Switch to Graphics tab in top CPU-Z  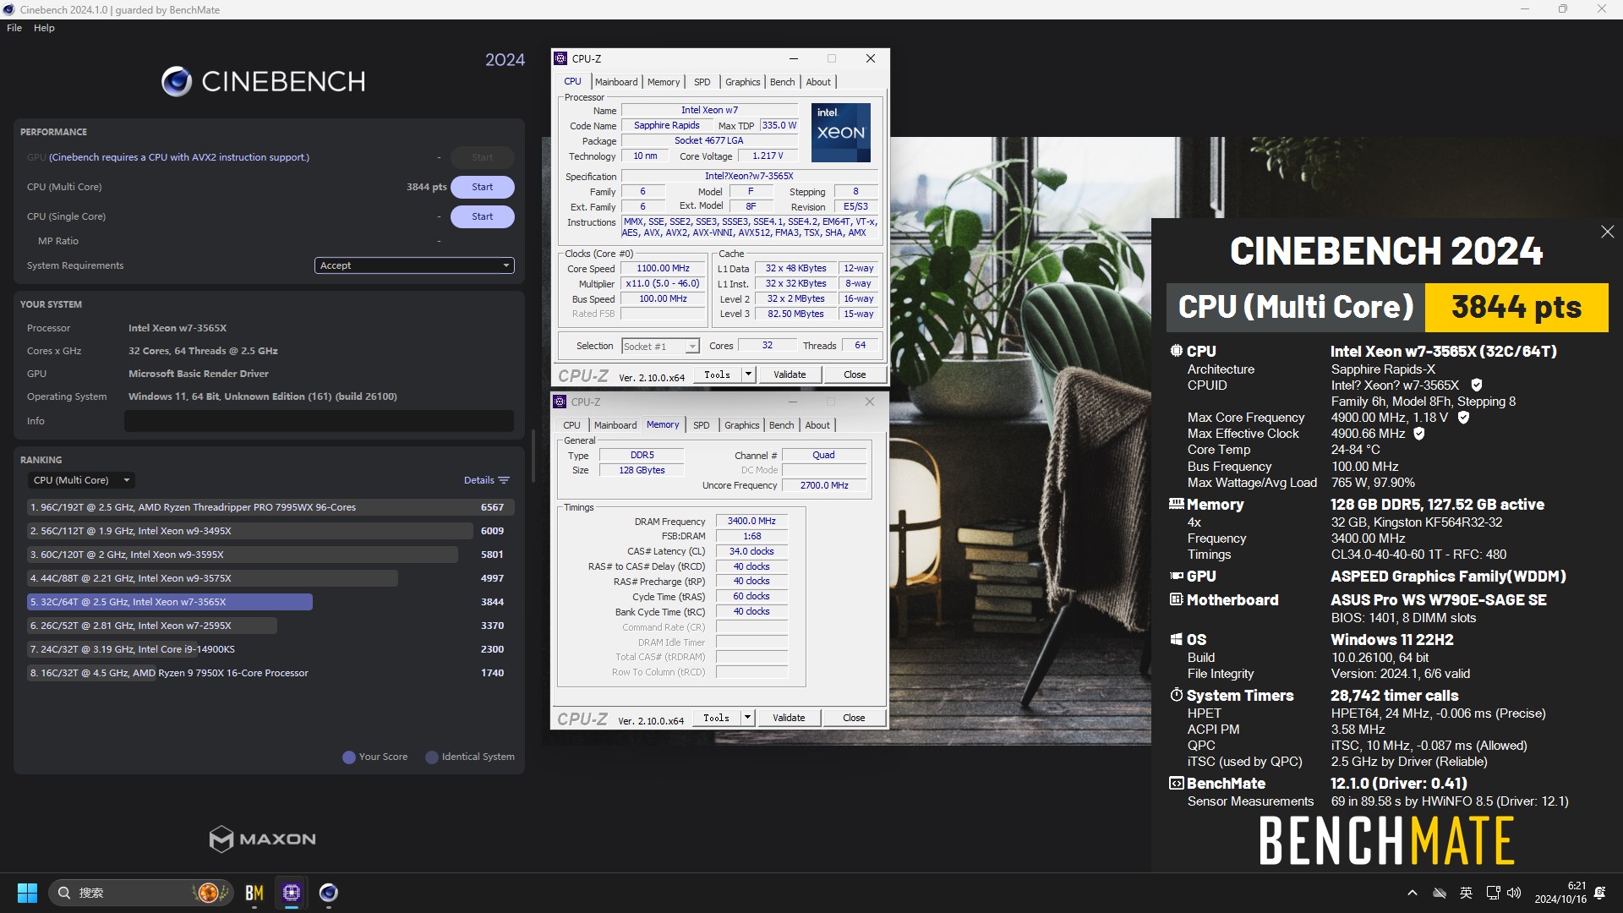[743, 82]
